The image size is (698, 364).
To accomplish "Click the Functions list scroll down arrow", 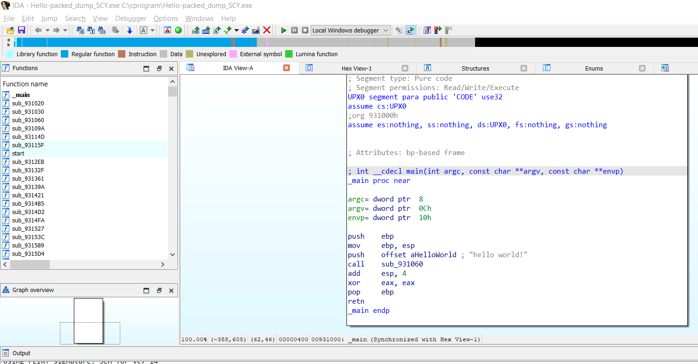I will coord(173,254).
